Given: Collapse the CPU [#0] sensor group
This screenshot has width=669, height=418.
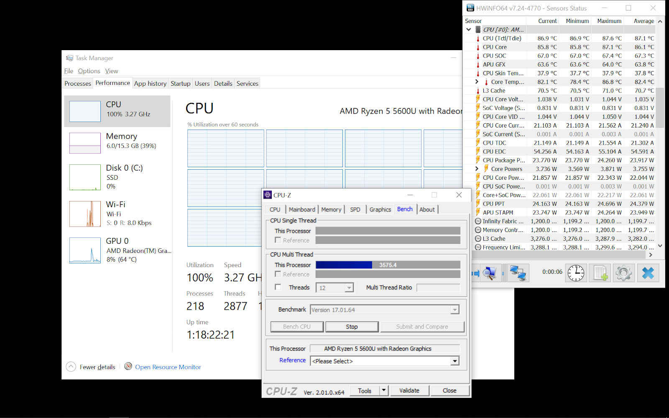Looking at the screenshot, I should [469, 30].
